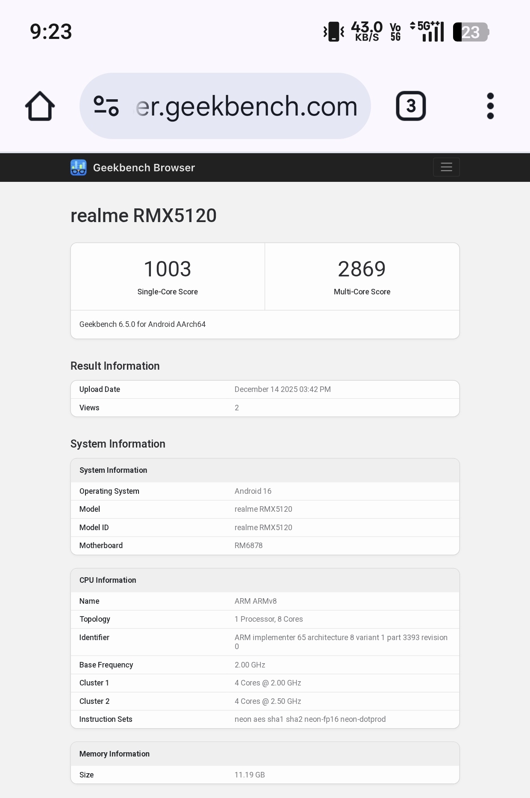Viewport: 530px width, 798px height.
Task: Tap the System Information table header
Action: point(113,470)
